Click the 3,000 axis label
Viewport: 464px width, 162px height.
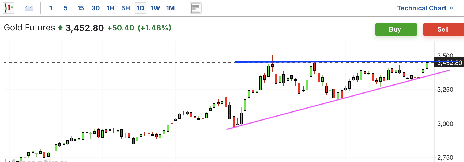pos(445,124)
